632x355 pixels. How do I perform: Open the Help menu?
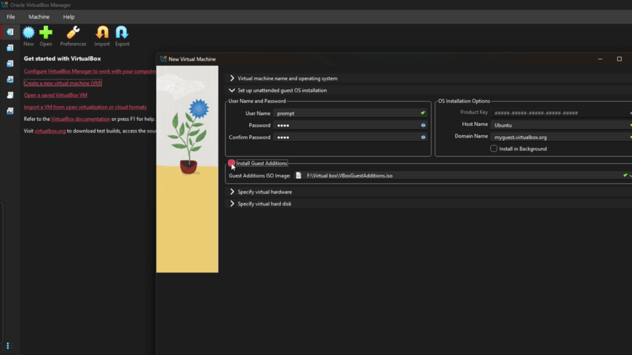pyautogui.click(x=69, y=17)
